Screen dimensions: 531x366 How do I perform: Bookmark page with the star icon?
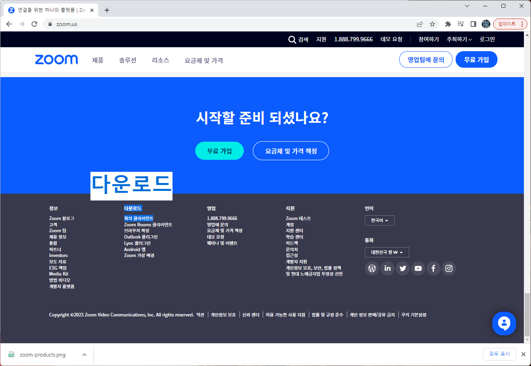pos(432,24)
